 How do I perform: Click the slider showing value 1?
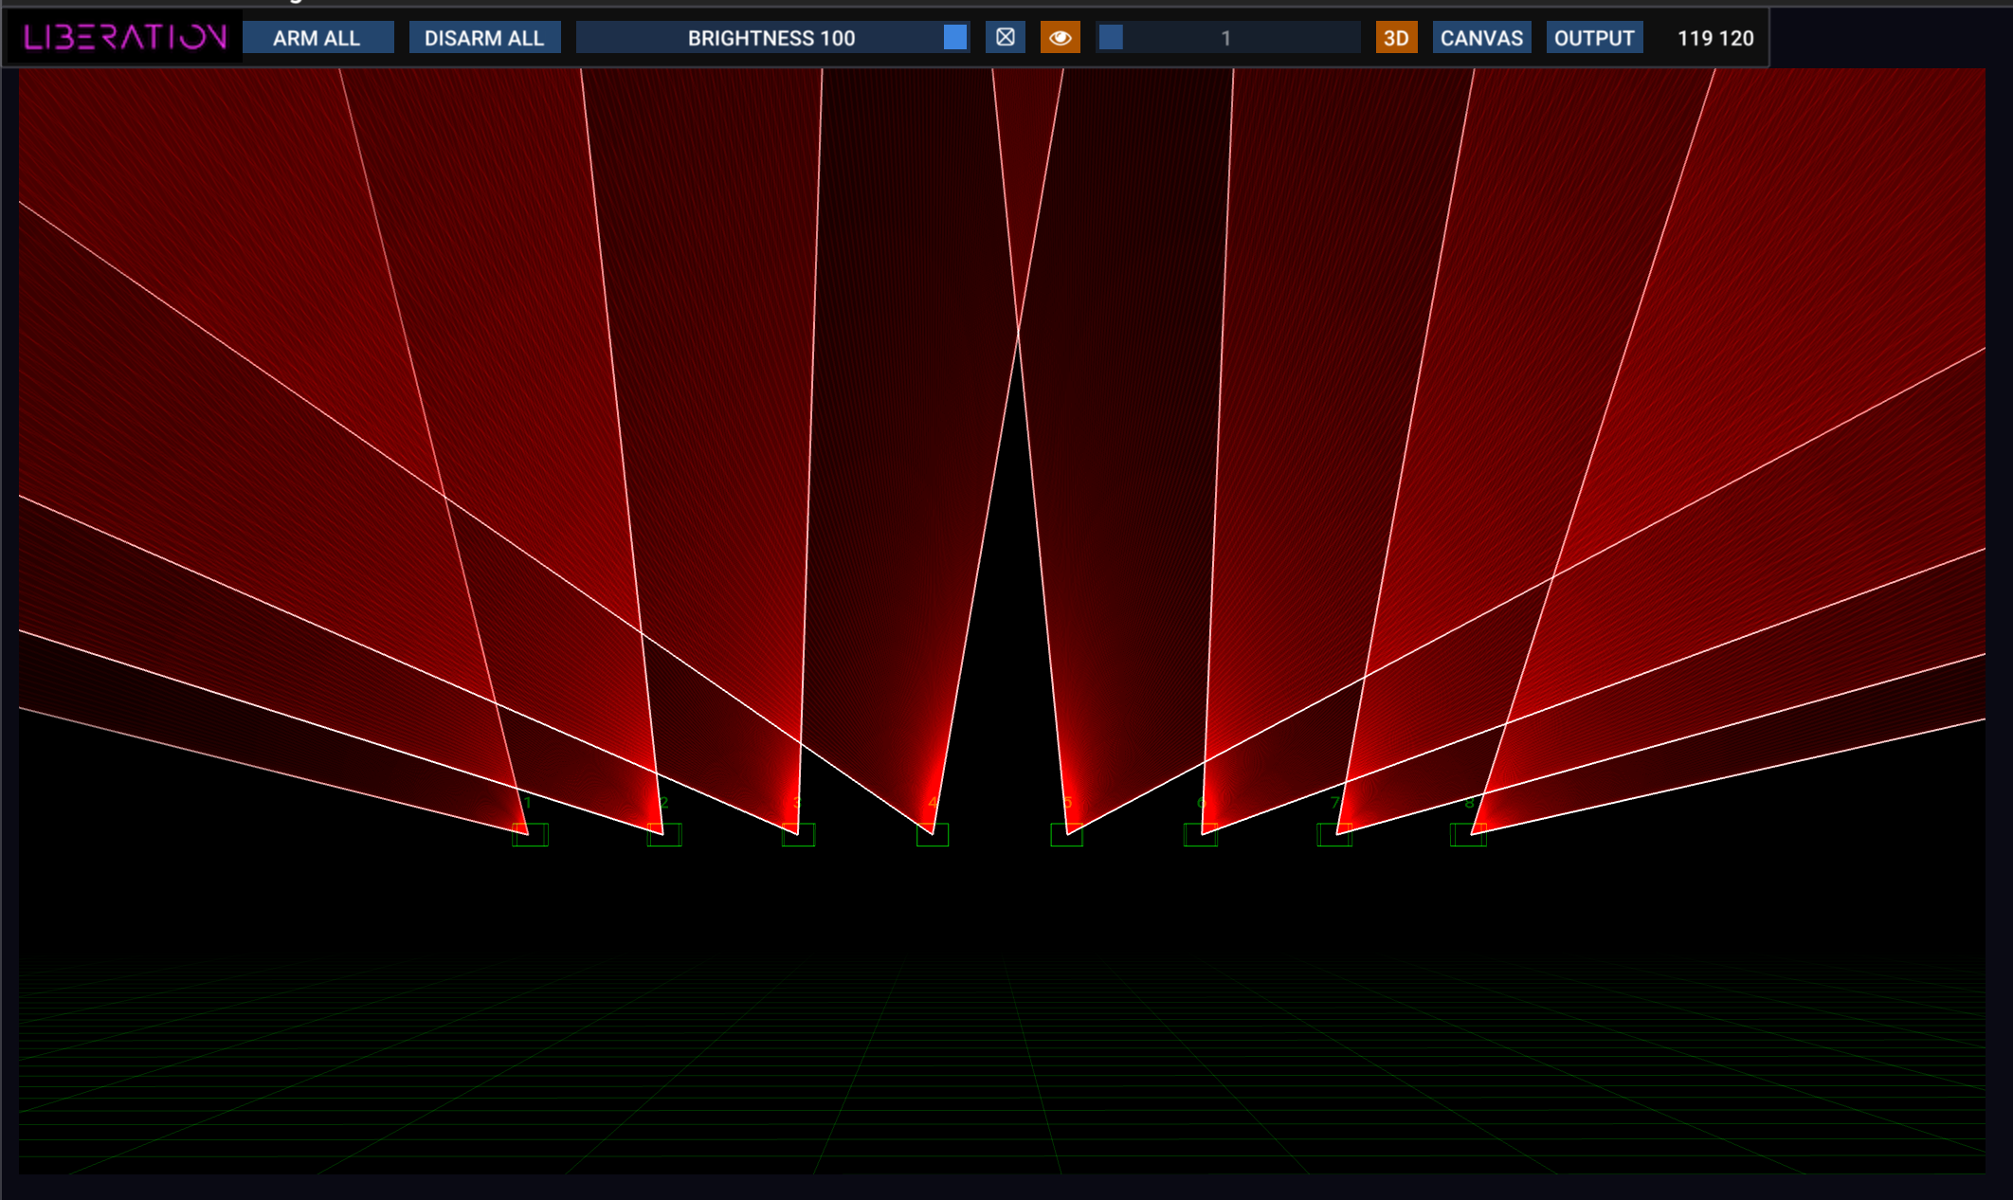(x=1226, y=38)
